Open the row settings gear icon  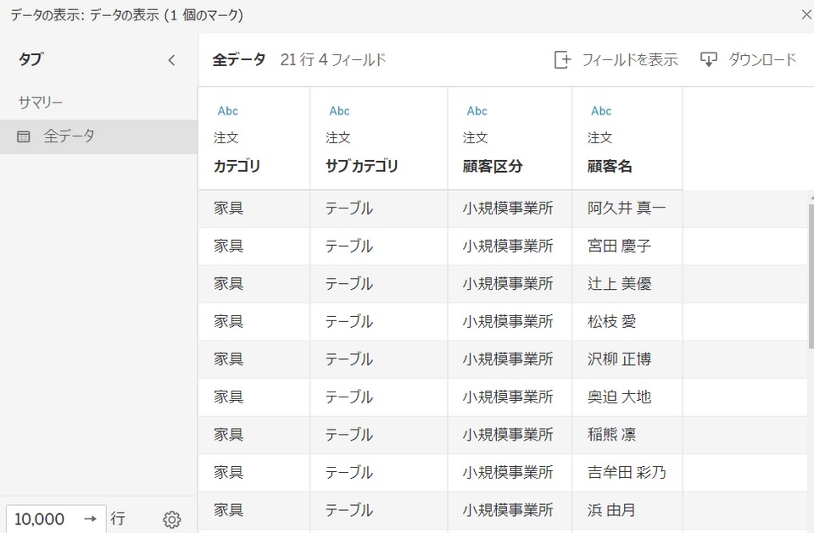point(172,519)
